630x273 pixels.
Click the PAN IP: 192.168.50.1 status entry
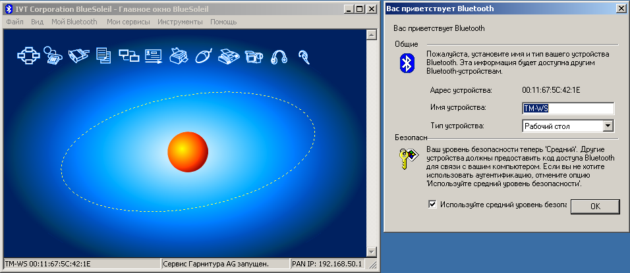(x=327, y=264)
